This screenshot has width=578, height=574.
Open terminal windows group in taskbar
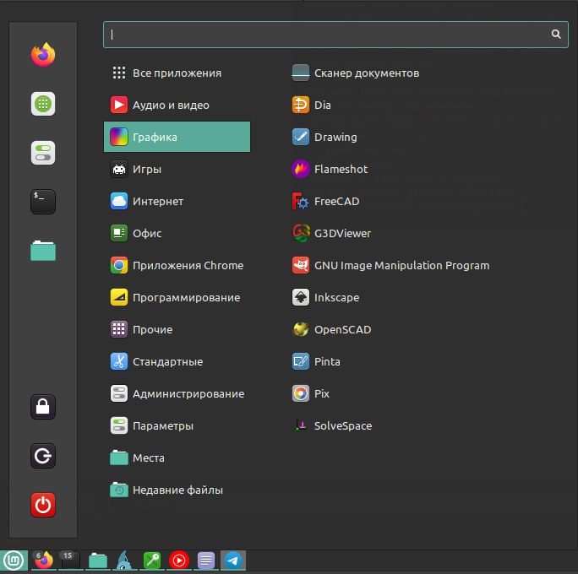click(x=70, y=560)
